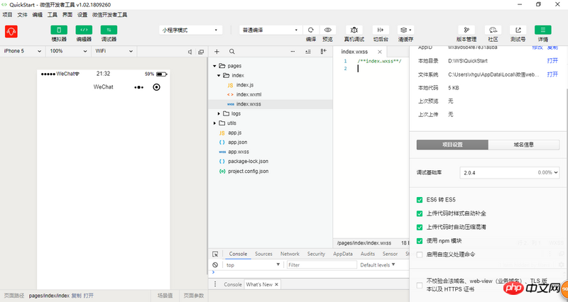Screen dimensions: 568x302
Task: Click the red user avatar icon
Action: click(11, 31)
